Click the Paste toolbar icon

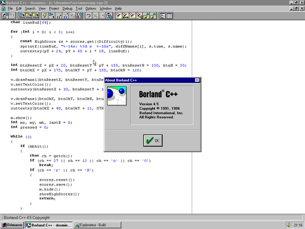(x=110, y=15)
